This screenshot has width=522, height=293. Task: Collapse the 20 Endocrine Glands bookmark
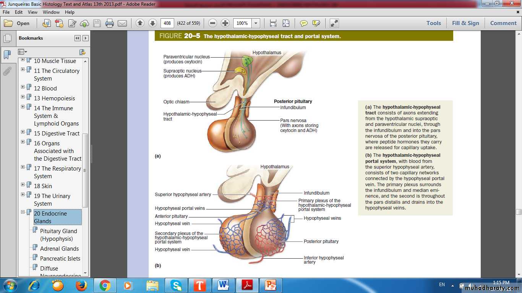23,212
